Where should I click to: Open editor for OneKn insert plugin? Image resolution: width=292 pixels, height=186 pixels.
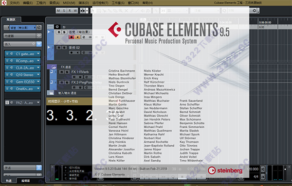coord(12,88)
